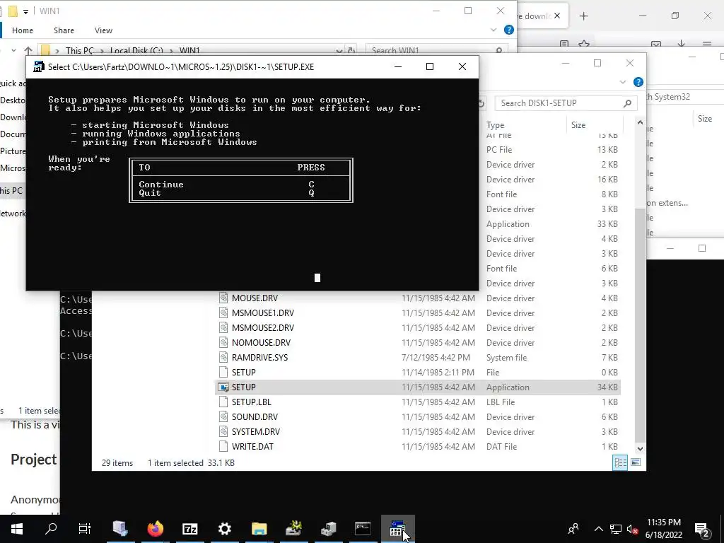Switch to large icons view button
The height and width of the screenshot is (543, 724).
636,462
